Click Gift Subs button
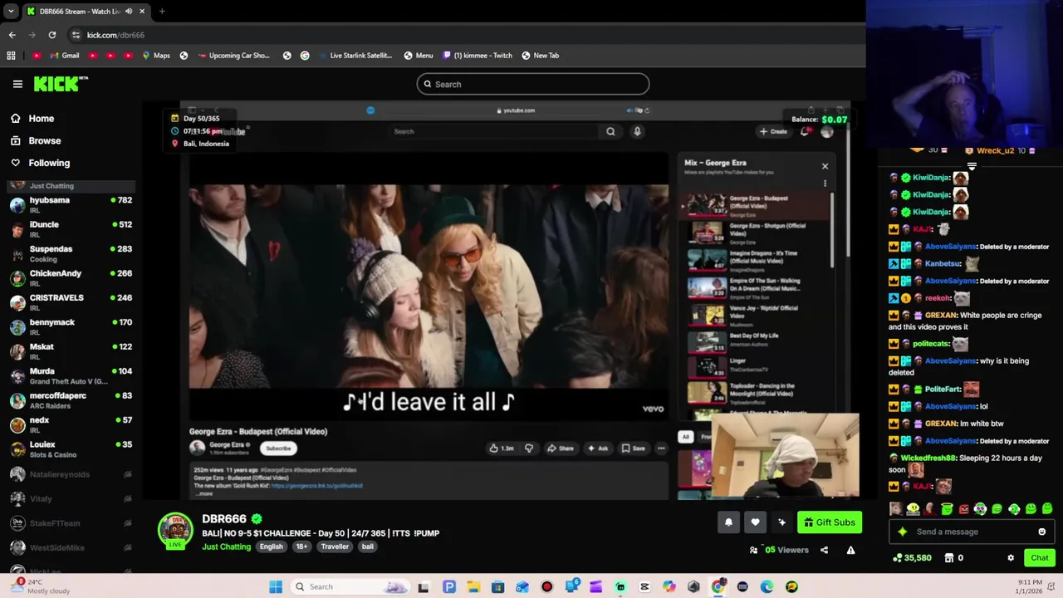The height and width of the screenshot is (598, 1063). [830, 522]
